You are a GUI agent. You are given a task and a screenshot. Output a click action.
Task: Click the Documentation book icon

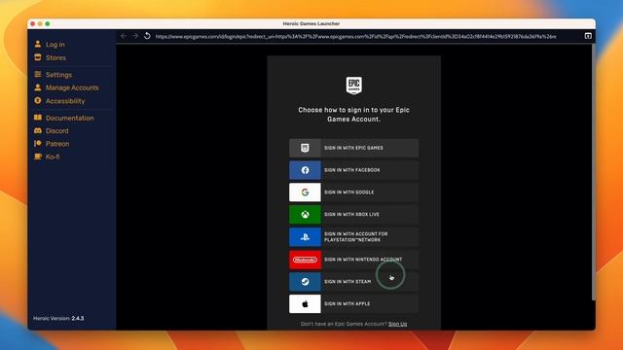(38, 118)
